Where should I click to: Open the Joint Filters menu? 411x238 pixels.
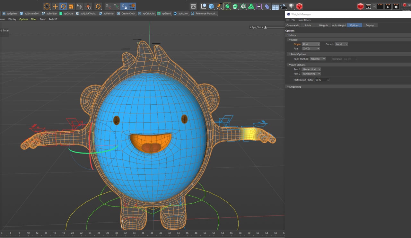(x=304, y=20)
